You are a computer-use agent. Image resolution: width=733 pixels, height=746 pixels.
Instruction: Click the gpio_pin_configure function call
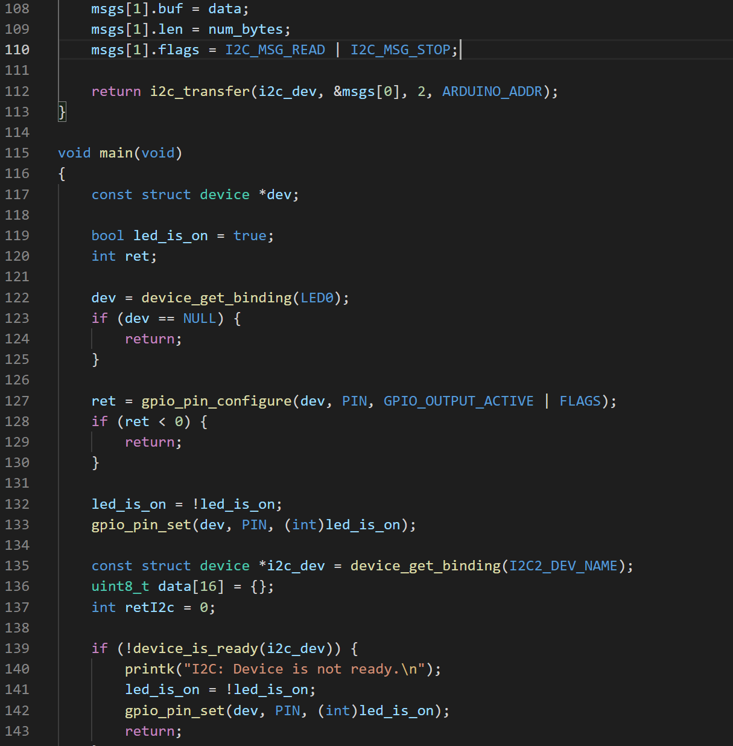pos(217,401)
